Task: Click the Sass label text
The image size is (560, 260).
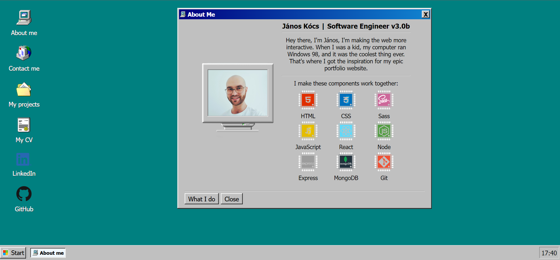Action: point(384,116)
